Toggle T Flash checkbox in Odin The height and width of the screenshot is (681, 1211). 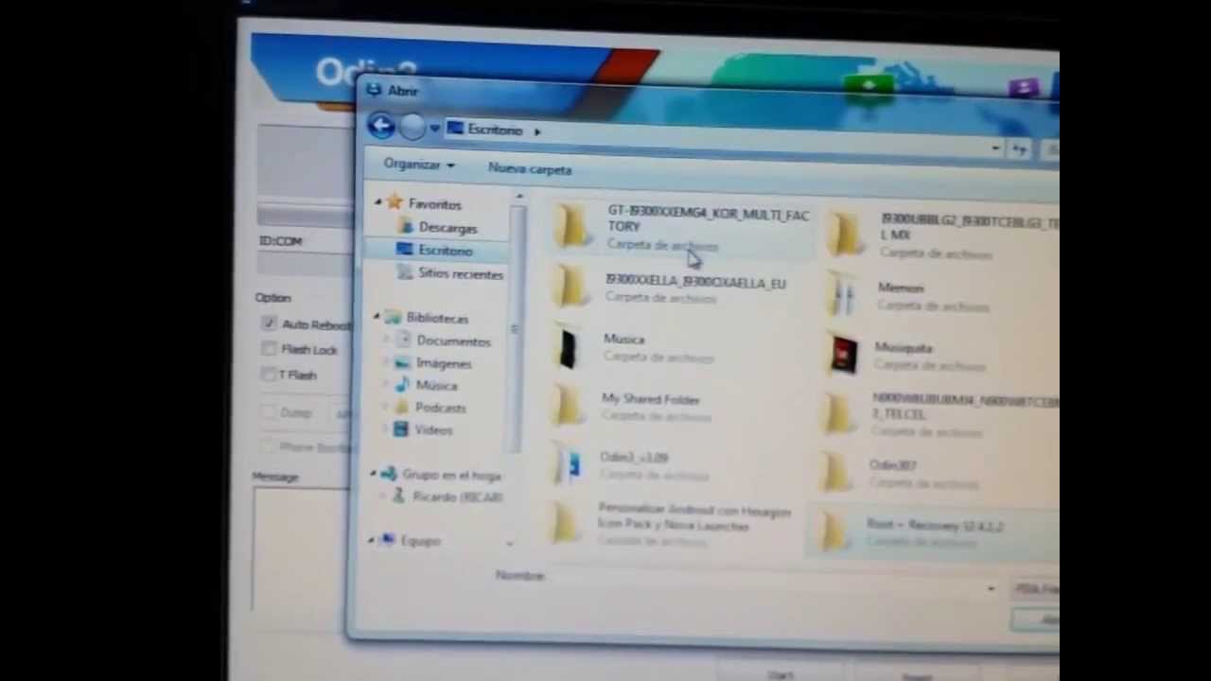pyautogui.click(x=268, y=375)
